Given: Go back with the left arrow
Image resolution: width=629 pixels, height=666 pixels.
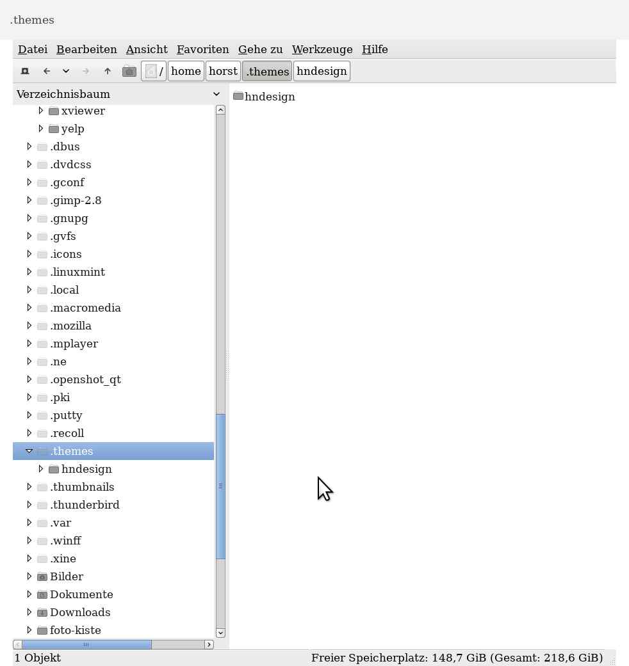Looking at the screenshot, I should click(47, 71).
